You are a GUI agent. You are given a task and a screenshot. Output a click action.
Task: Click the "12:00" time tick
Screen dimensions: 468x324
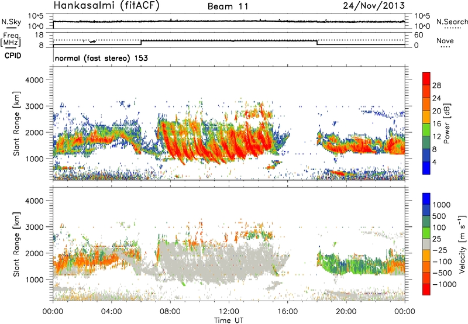pyautogui.click(x=229, y=312)
